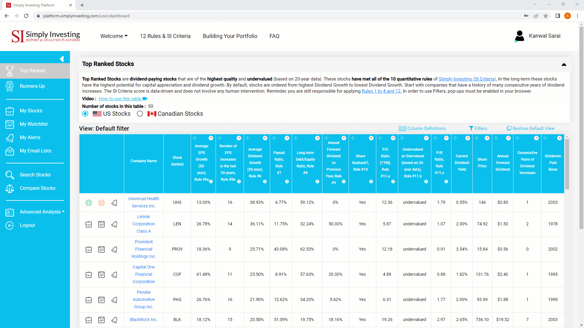Remove the Dividends Paid Since column
This screenshot has height=328, width=584.
point(559,138)
